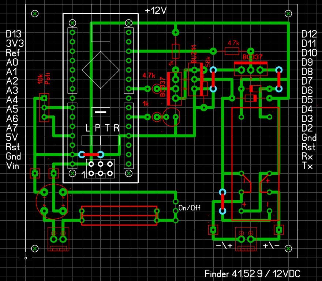
Task: Click the origin crosshair marker
Action: [x=26, y=258]
